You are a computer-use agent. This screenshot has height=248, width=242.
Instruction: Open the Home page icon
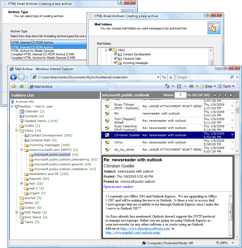click(x=167, y=86)
